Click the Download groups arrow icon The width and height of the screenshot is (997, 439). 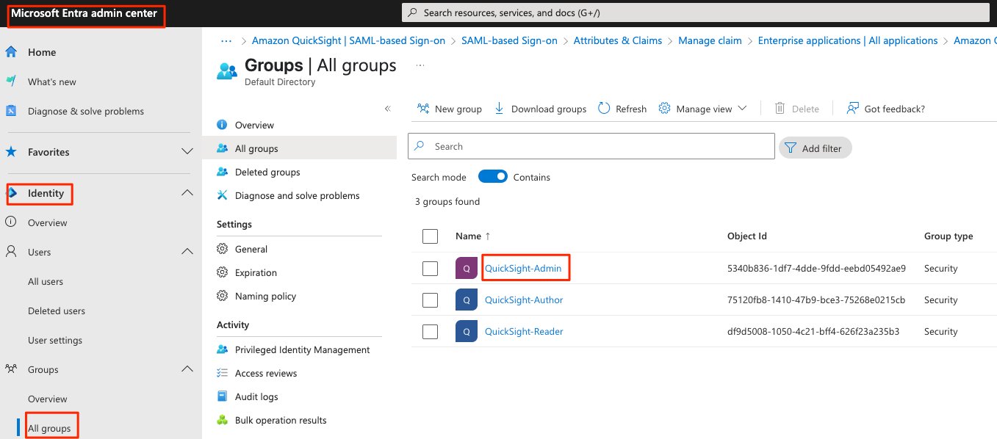click(499, 109)
